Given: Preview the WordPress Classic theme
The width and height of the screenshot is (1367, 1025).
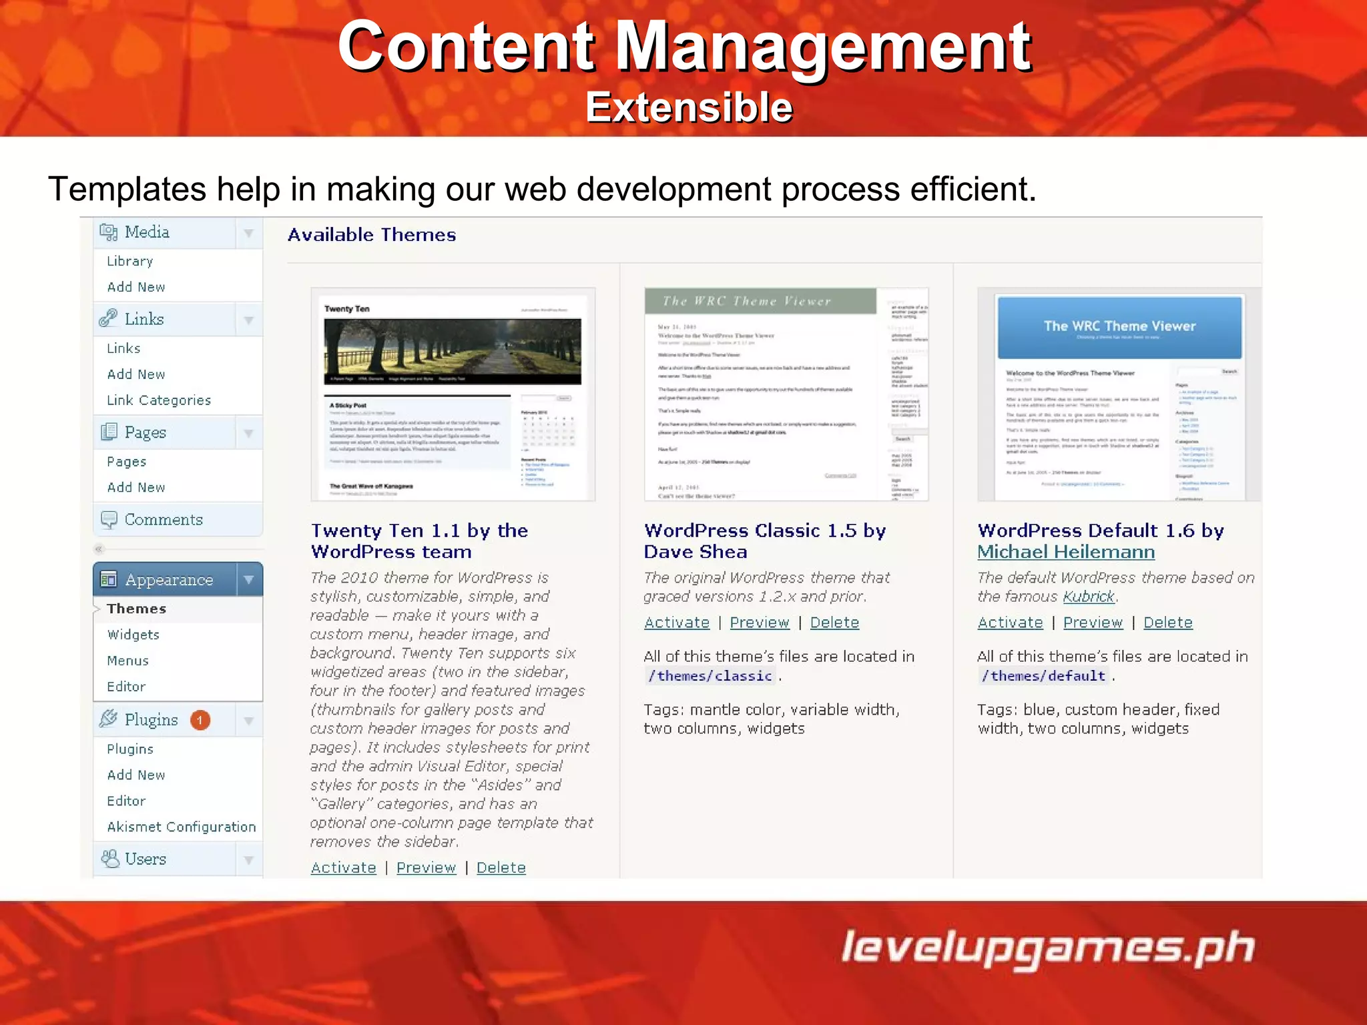Looking at the screenshot, I should pos(760,622).
